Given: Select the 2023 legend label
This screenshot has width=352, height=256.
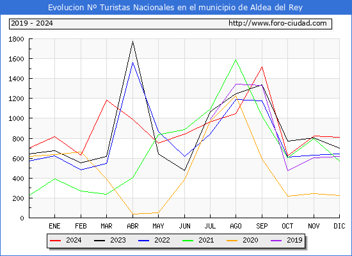Looking at the screenshot, I should pos(118,240).
